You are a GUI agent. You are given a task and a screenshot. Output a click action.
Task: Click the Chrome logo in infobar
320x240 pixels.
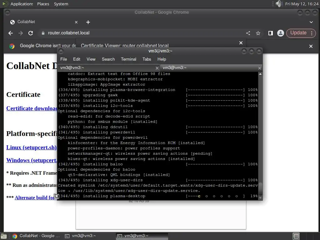12,46
